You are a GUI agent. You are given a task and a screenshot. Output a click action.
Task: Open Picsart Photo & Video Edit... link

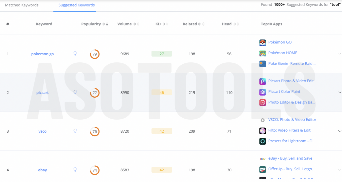[x=292, y=81]
